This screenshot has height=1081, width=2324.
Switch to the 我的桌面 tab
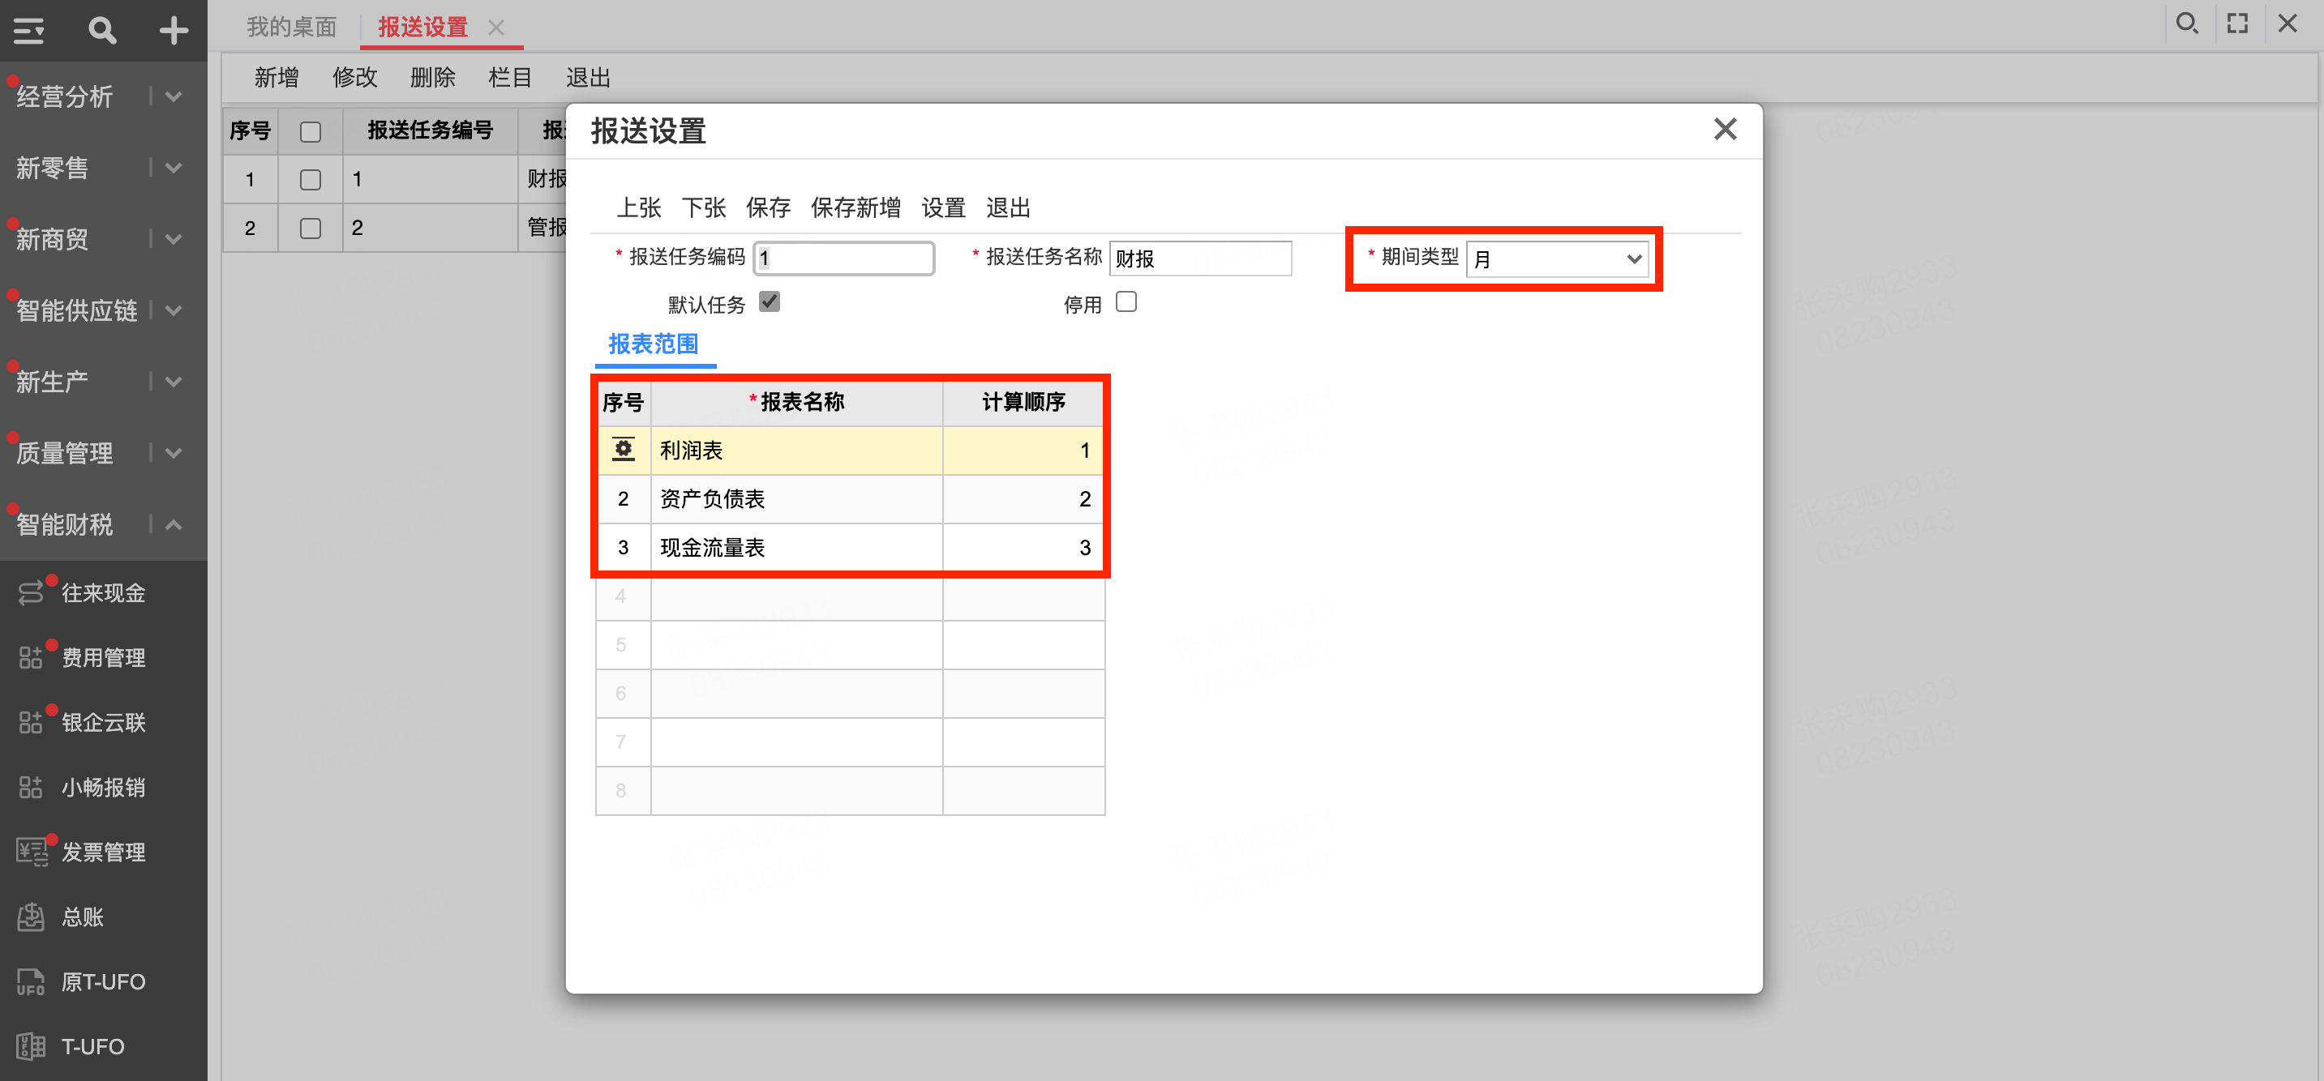pyautogui.click(x=291, y=27)
